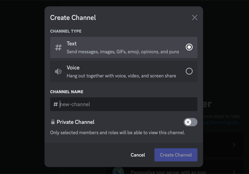Screen dimensions: 249x174
Task: Click the Create Channel button
Action: pyautogui.click(x=176, y=155)
